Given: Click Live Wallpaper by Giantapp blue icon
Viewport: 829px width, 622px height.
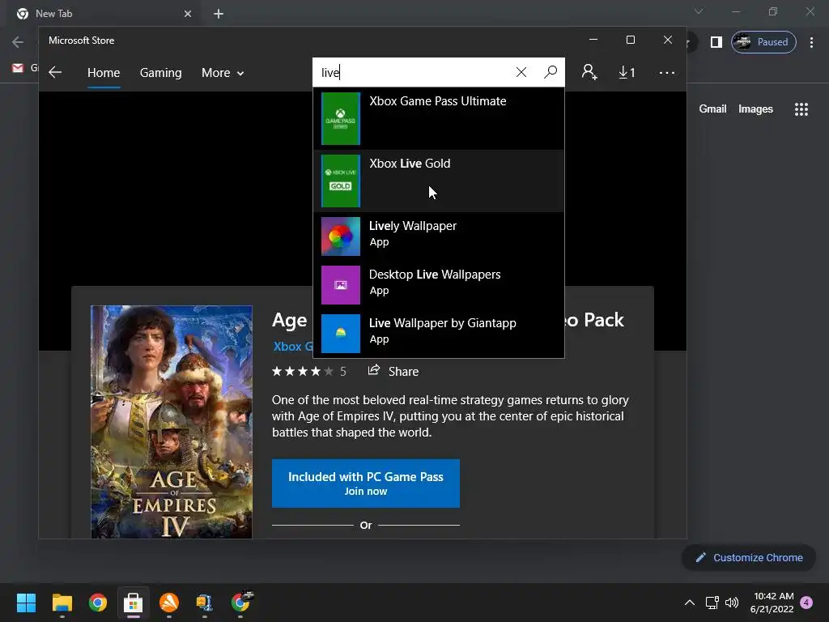Looking at the screenshot, I should 341,334.
